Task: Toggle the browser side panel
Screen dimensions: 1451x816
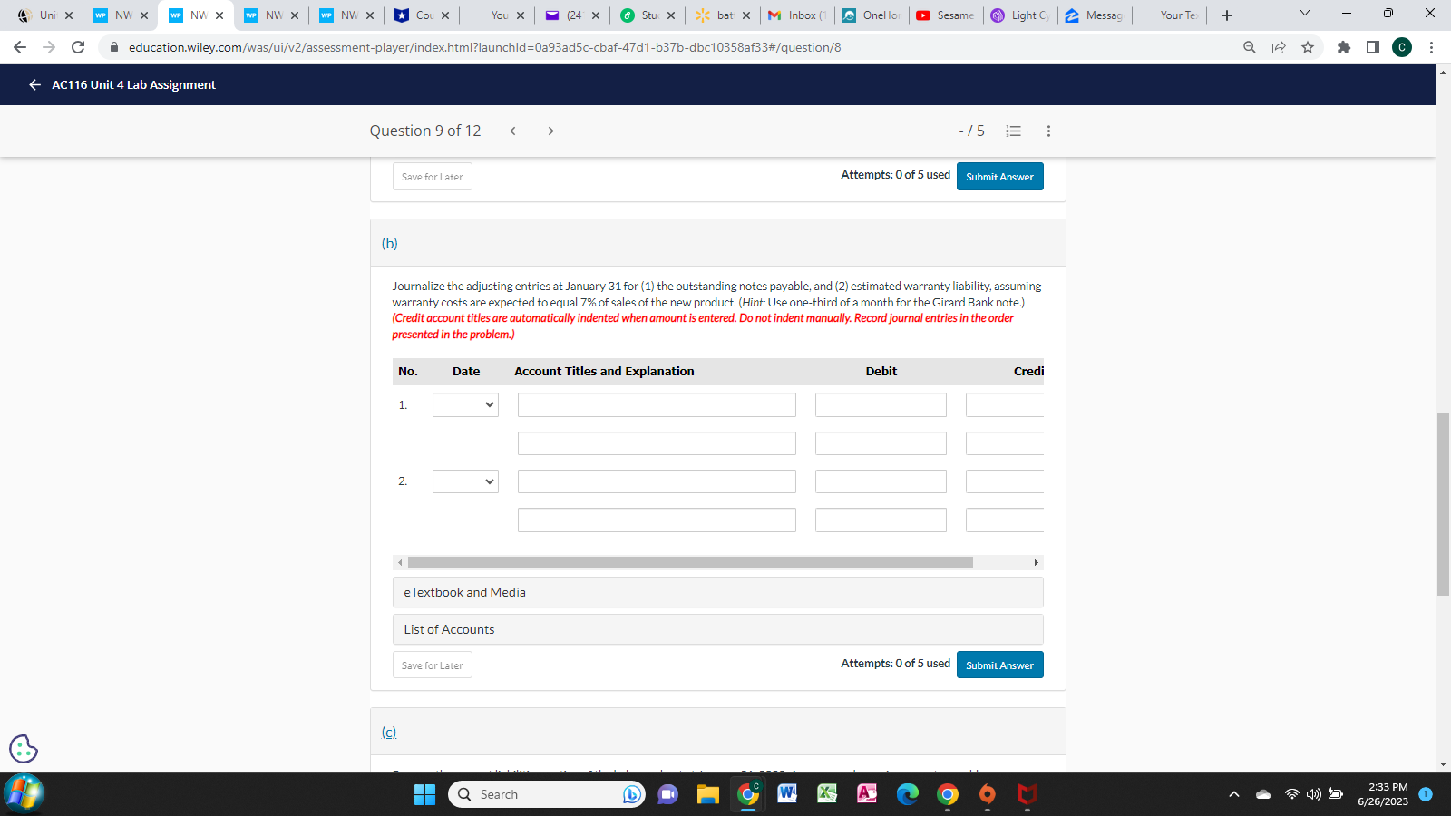Action: pos(1373,47)
